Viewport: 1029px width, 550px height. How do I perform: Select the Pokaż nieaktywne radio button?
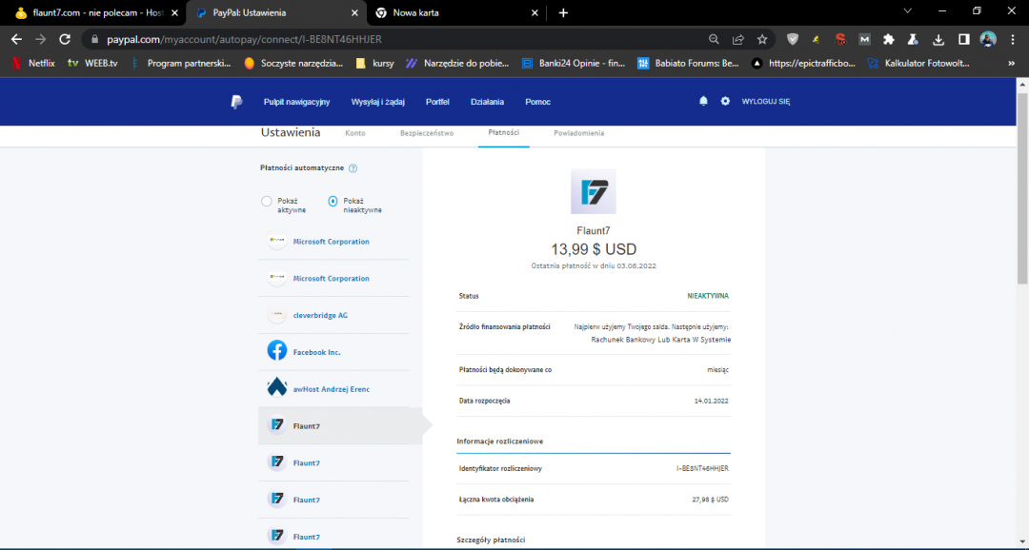(x=333, y=201)
